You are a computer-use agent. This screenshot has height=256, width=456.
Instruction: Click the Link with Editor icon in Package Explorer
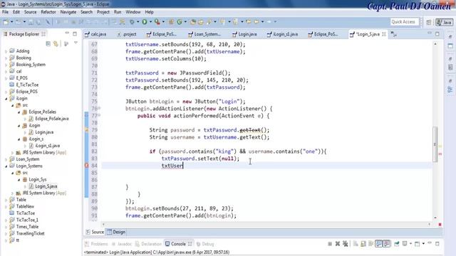point(56,43)
